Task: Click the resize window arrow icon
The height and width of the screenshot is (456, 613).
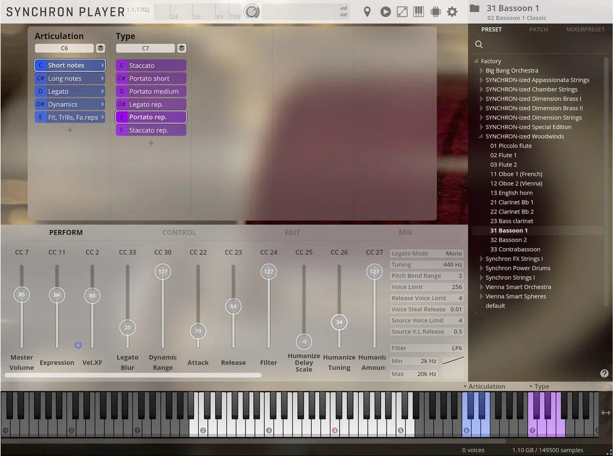Action: coord(402,12)
